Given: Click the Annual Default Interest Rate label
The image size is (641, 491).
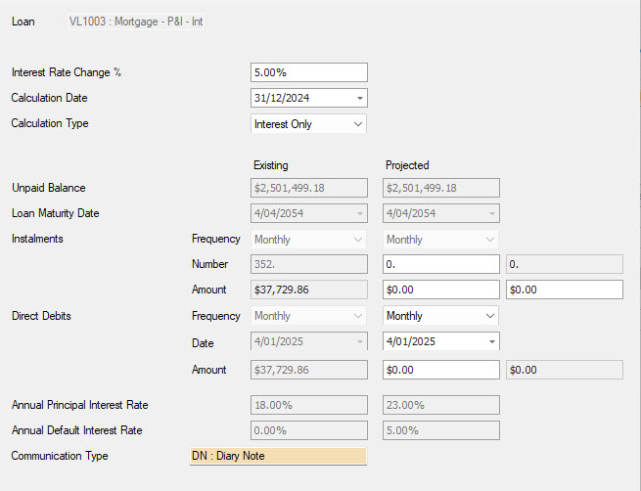Looking at the screenshot, I should coord(77,430).
